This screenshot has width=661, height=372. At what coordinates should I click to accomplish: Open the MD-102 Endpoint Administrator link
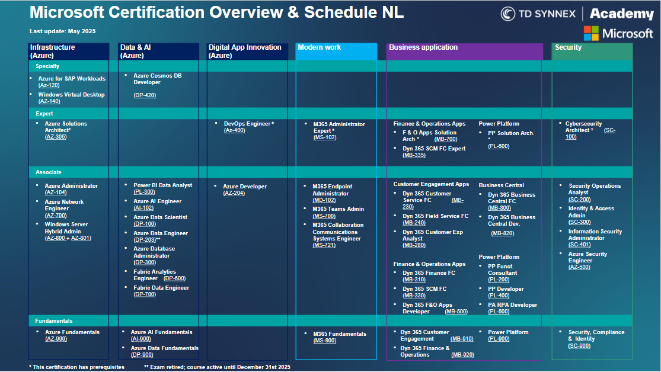tap(324, 200)
